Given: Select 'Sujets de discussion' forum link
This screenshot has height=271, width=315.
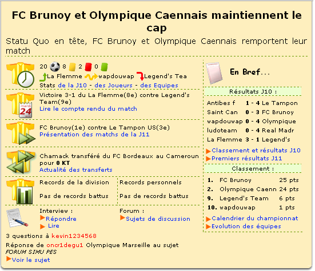Looking at the screenshot, I should [x=158, y=219].
